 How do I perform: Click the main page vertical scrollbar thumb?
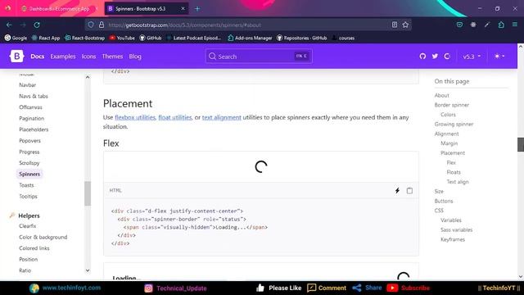(x=521, y=144)
